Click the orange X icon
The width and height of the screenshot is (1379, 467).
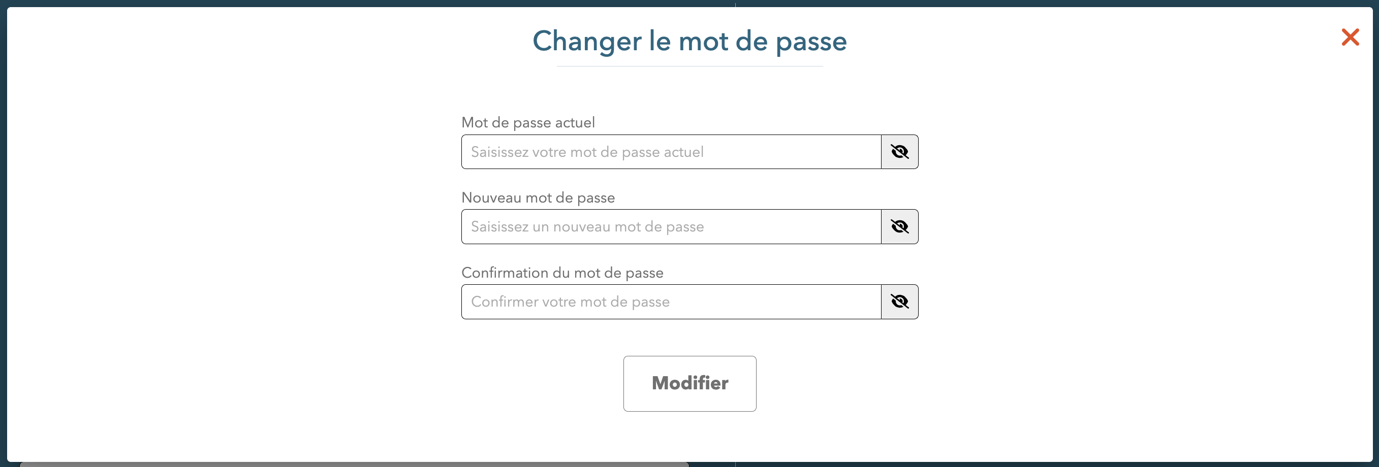[x=1350, y=38]
